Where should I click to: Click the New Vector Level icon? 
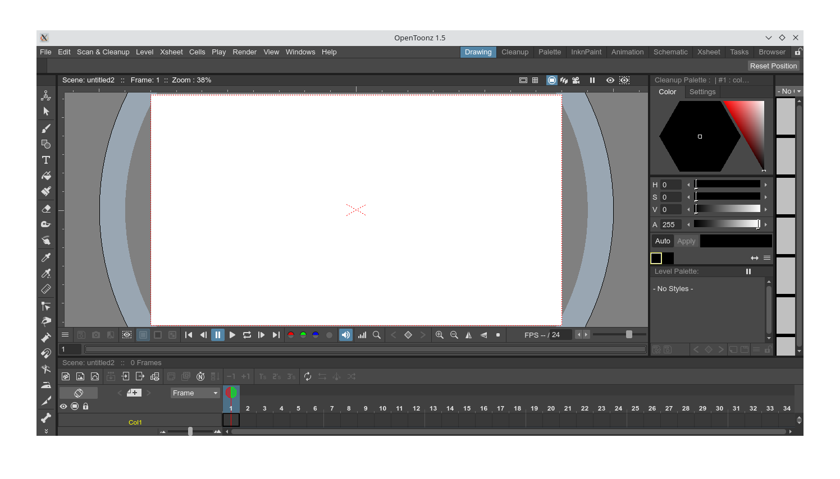coord(95,376)
